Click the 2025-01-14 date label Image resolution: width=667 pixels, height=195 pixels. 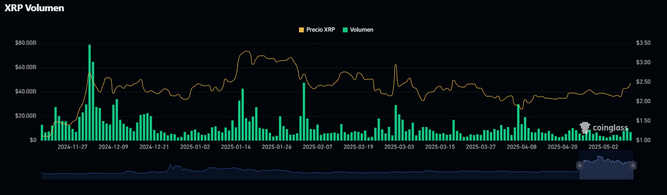236,146
